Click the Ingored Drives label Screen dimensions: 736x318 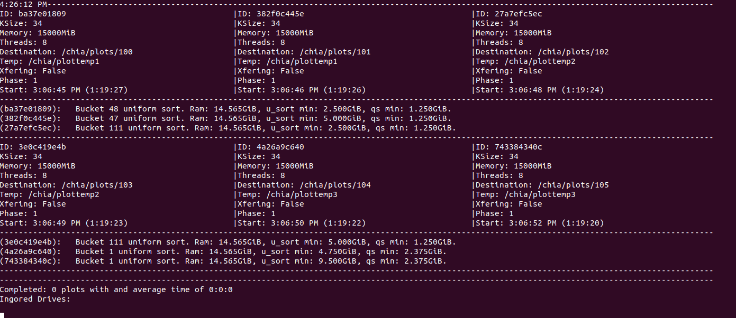coord(35,299)
